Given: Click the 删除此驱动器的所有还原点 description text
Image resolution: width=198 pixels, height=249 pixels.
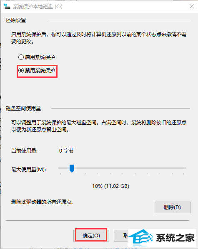Looking at the screenshot, I should tap(43, 202).
